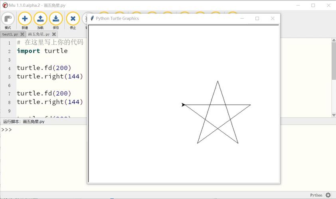Open Mu settings gear icon
Screen dimensions: 336x199
coord(328,195)
